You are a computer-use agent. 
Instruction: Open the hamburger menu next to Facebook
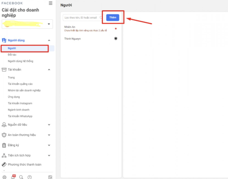(x=51, y=3)
